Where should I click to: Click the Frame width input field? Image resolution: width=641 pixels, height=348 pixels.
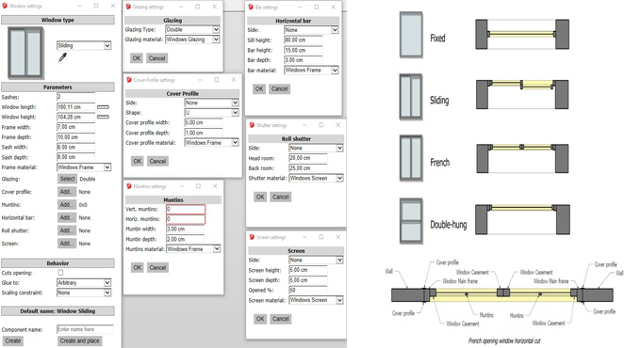pyautogui.click(x=76, y=127)
